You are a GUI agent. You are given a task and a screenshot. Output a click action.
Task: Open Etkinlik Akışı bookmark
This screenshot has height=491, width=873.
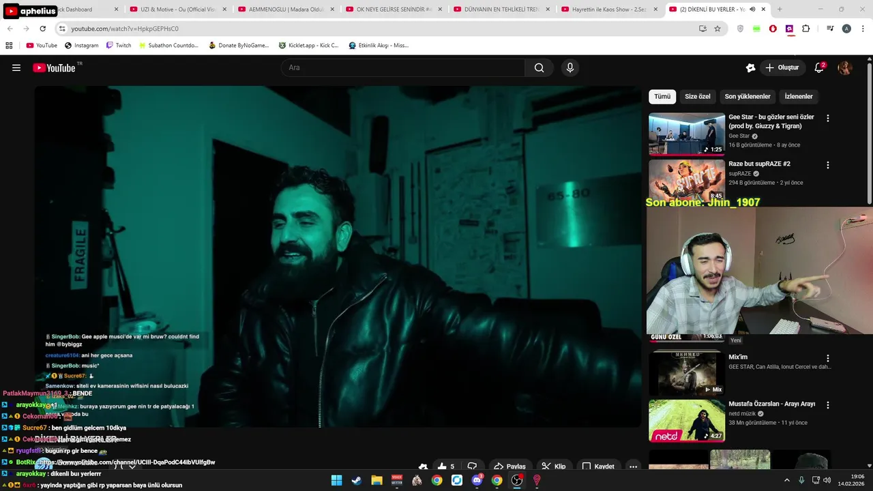point(379,46)
